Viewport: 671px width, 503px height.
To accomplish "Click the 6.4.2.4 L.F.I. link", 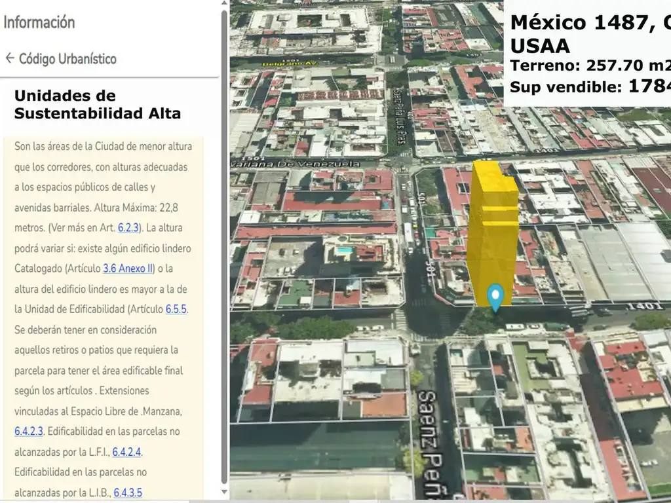I will [x=126, y=452].
